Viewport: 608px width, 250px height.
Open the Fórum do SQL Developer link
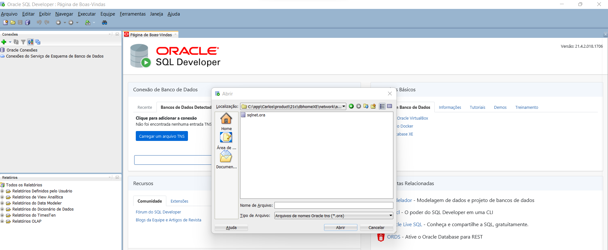[158, 212]
